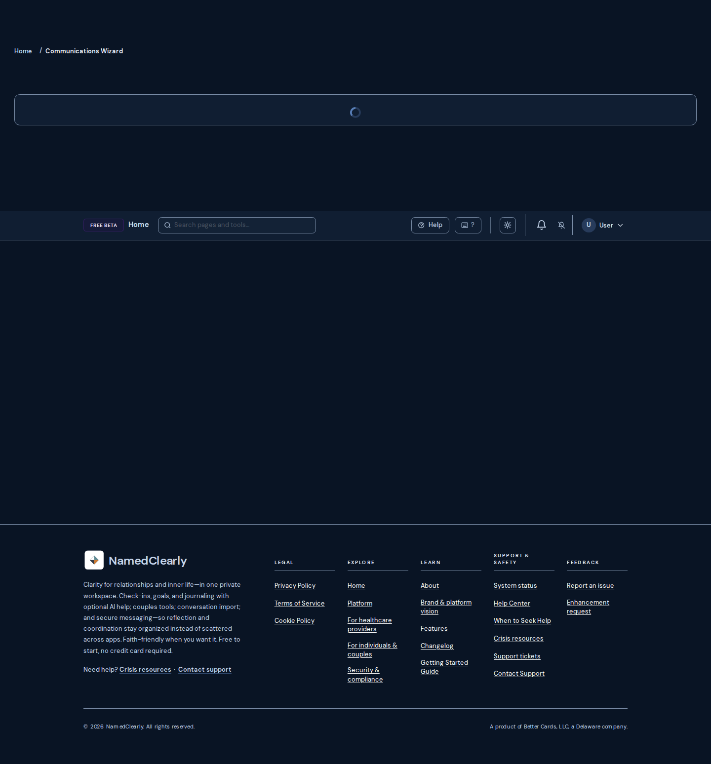The image size is (711, 764).
Task: Click the FREE BETA badge
Action: [x=104, y=225]
